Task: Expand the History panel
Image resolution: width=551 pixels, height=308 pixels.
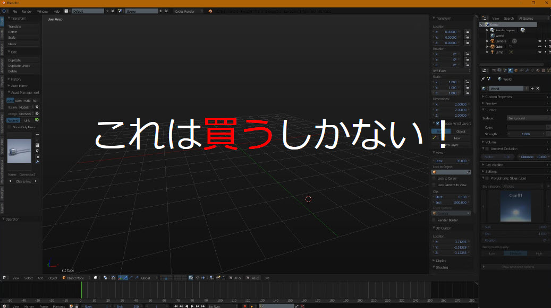Action: point(16,79)
